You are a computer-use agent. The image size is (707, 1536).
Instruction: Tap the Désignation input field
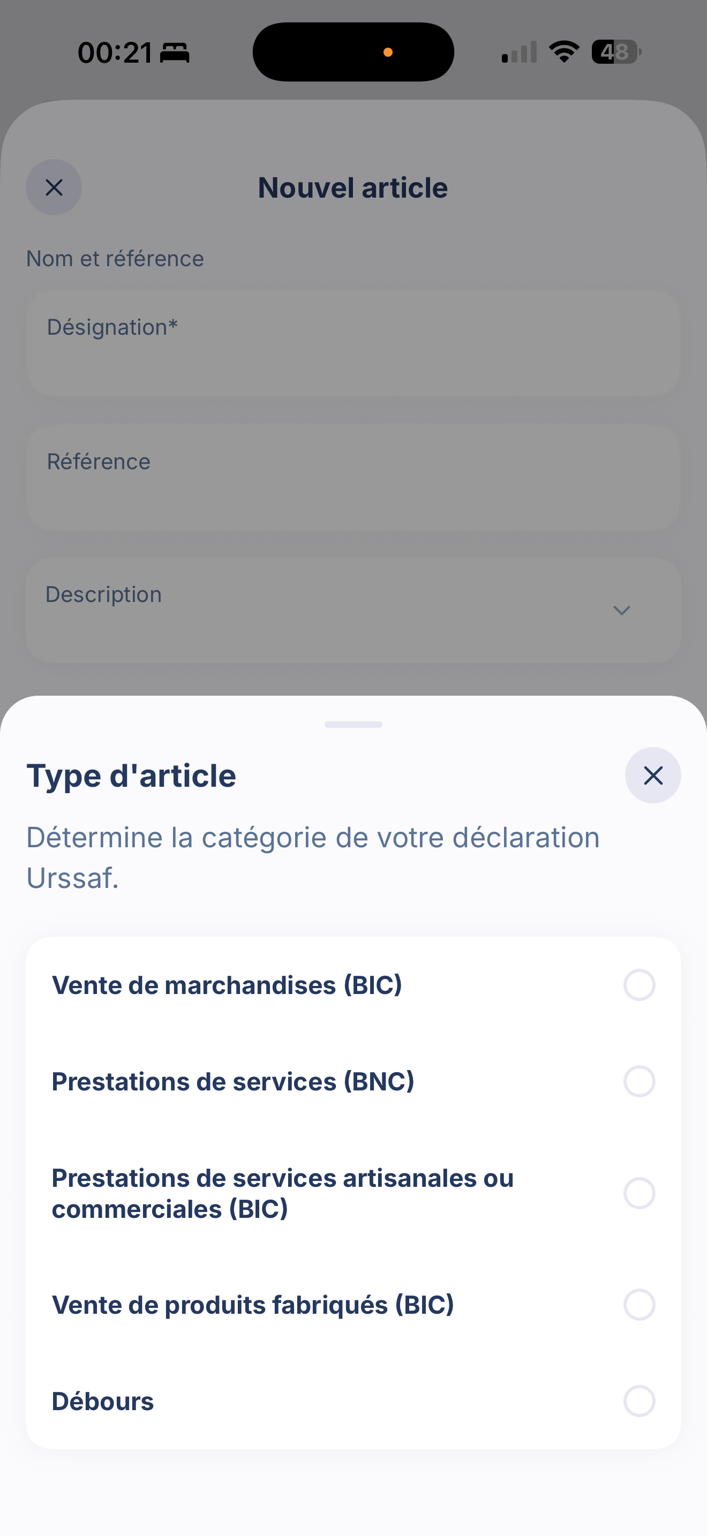353,343
